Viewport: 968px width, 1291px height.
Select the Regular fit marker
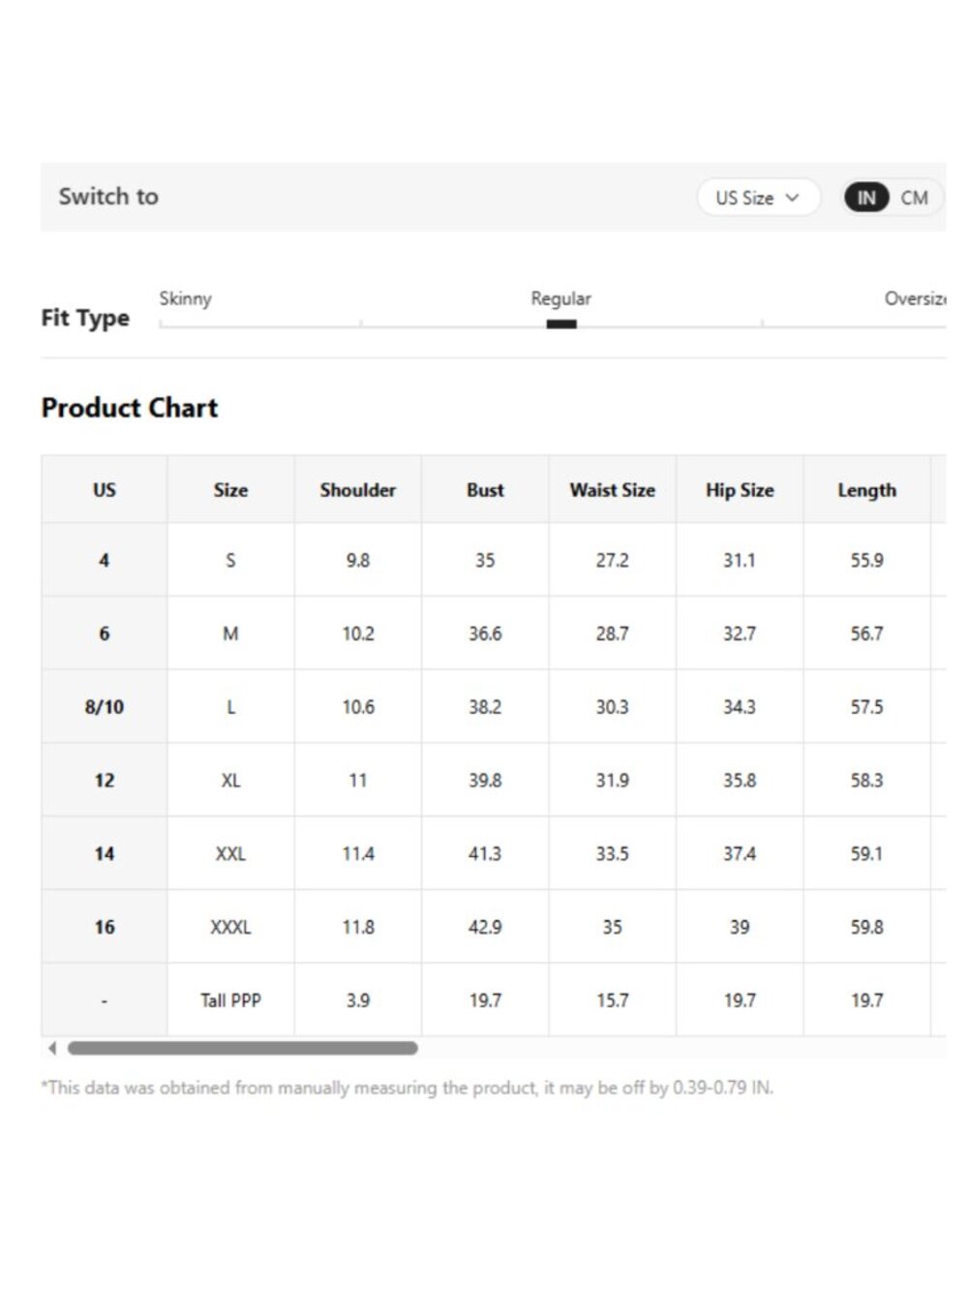pyautogui.click(x=561, y=324)
